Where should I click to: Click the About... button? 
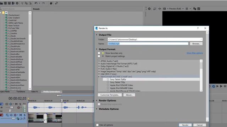129,95
